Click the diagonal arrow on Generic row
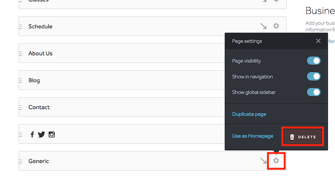The height and width of the screenshot is (193, 335). click(x=263, y=161)
